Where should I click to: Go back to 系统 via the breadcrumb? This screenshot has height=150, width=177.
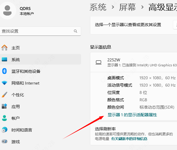coord(98,7)
